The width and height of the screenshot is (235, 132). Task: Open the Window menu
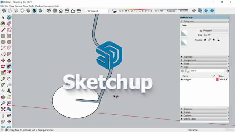click(39, 6)
